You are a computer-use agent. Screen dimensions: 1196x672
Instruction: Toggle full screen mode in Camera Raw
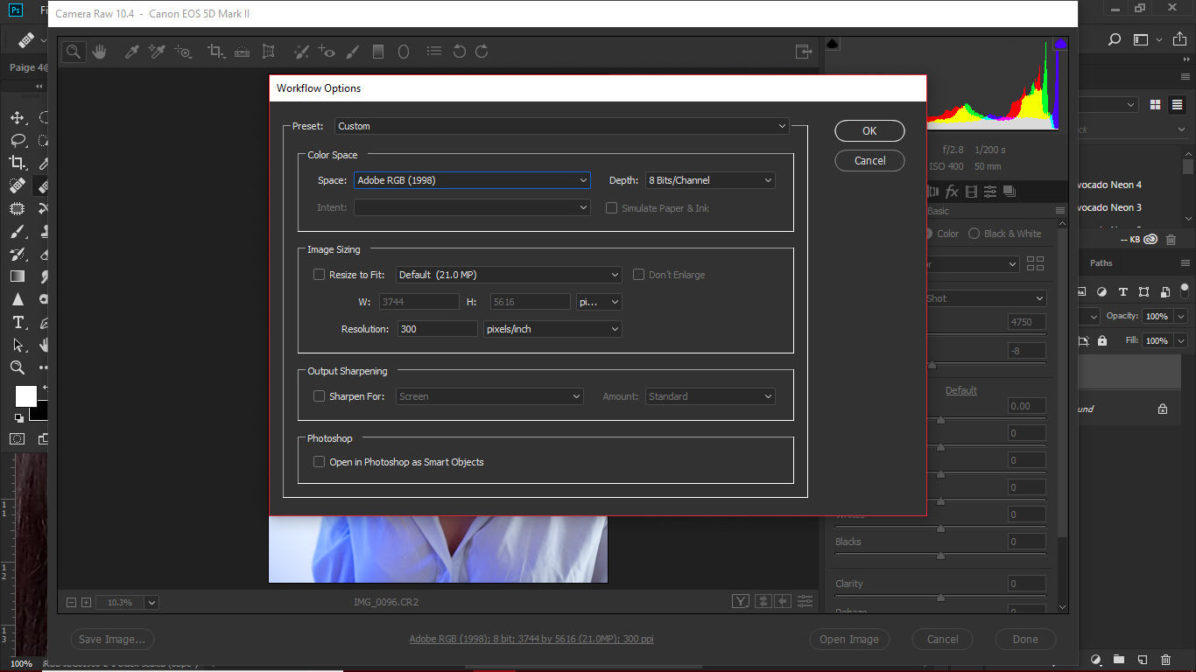804,52
